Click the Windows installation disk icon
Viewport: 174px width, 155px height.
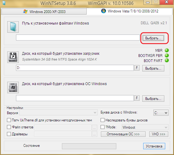coord(13,87)
